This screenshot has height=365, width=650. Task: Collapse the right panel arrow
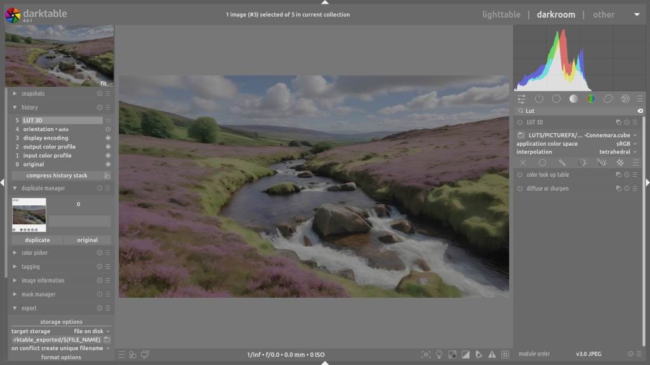(647, 182)
